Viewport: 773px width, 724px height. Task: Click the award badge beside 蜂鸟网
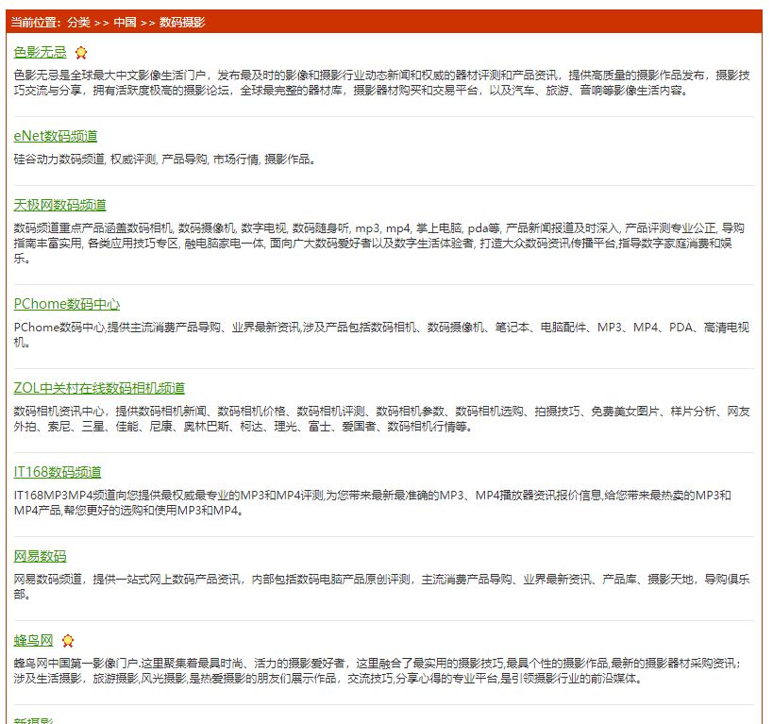point(68,641)
